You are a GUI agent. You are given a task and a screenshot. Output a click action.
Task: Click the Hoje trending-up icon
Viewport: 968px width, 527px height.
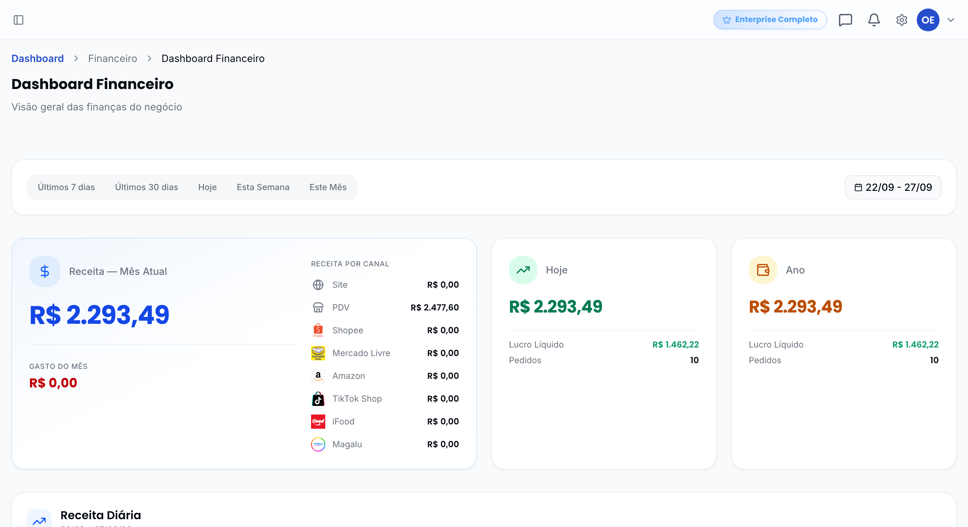tap(523, 270)
